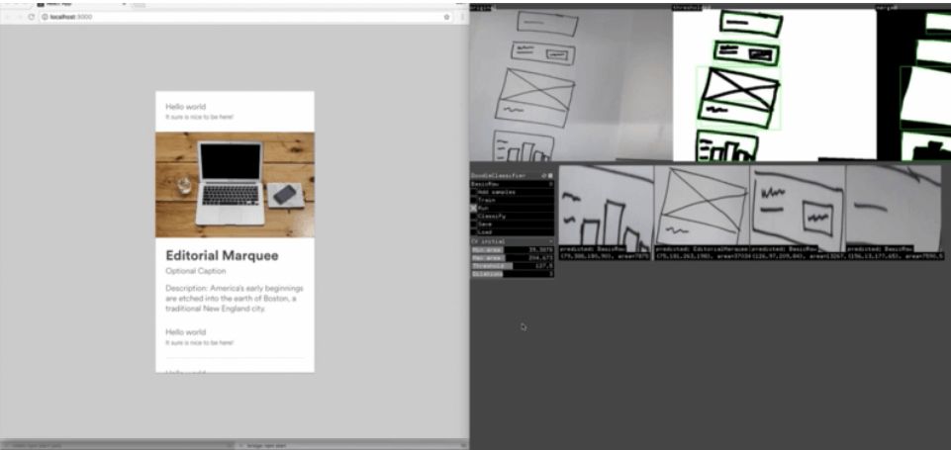Click the thresholded view with green contours

(x=775, y=85)
